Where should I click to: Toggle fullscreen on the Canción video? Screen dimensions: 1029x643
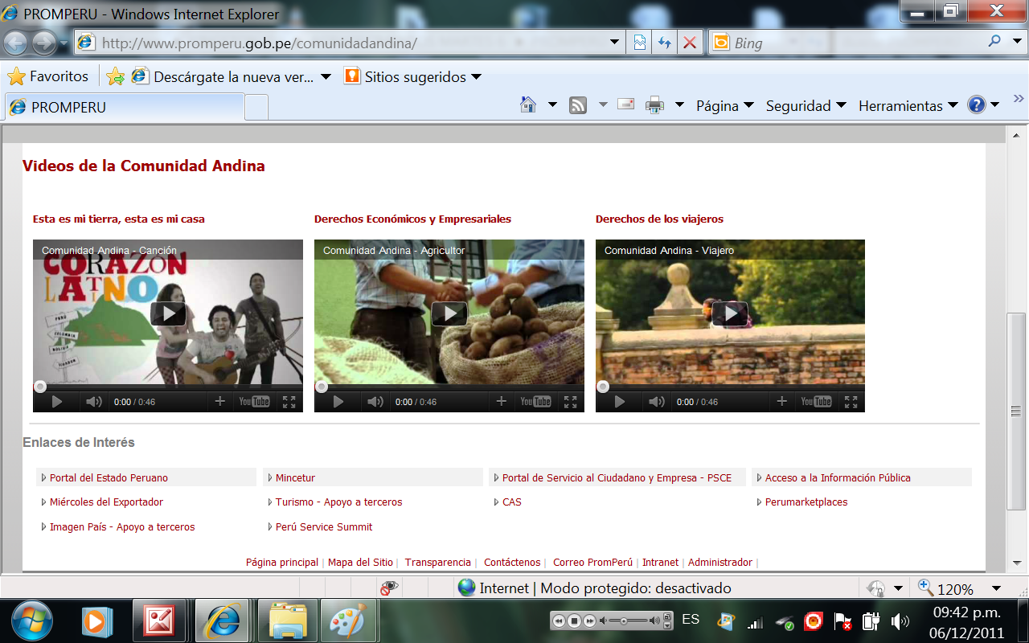click(x=289, y=402)
